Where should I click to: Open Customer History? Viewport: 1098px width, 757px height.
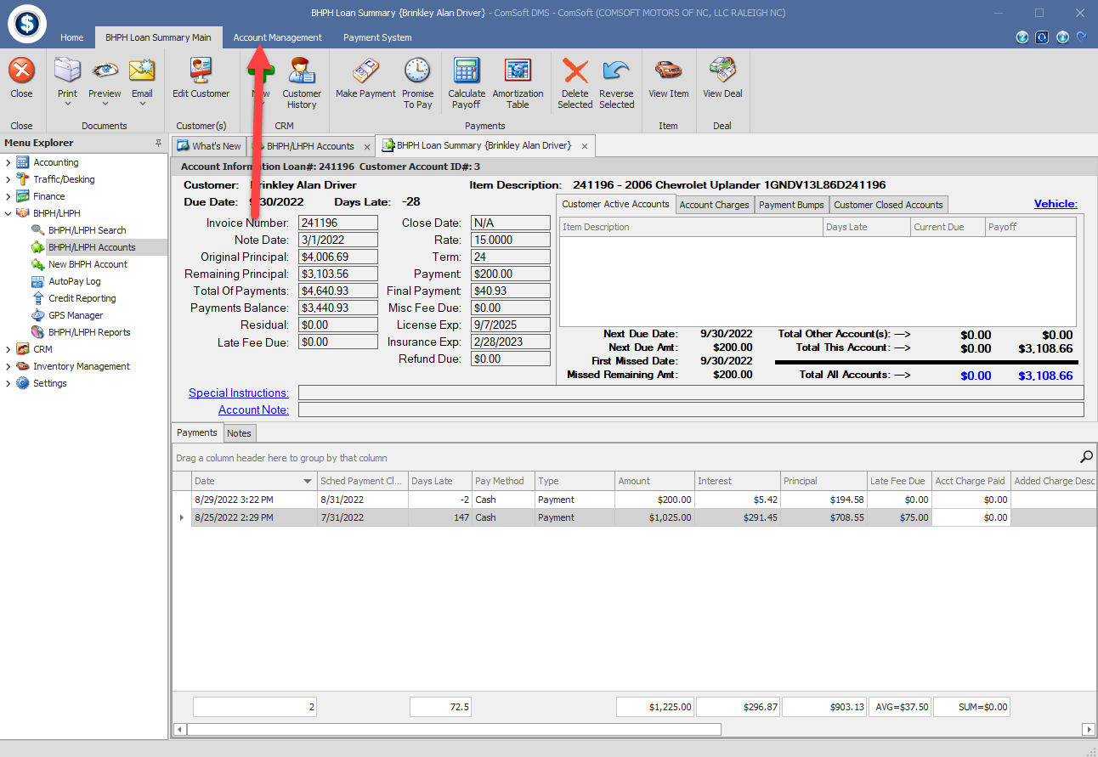pyautogui.click(x=302, y=71)
